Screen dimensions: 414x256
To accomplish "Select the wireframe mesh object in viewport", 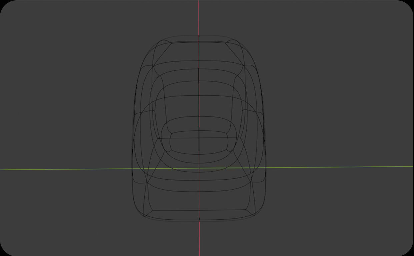I will click(199, 128).
